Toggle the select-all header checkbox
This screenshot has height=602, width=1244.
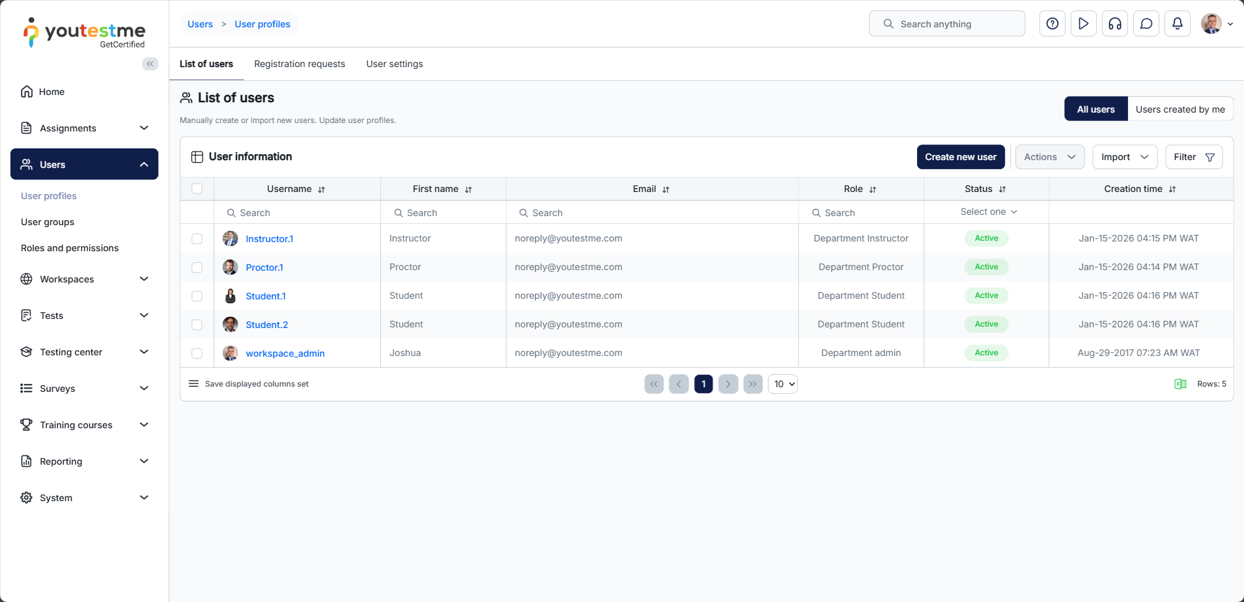point(197,189)
